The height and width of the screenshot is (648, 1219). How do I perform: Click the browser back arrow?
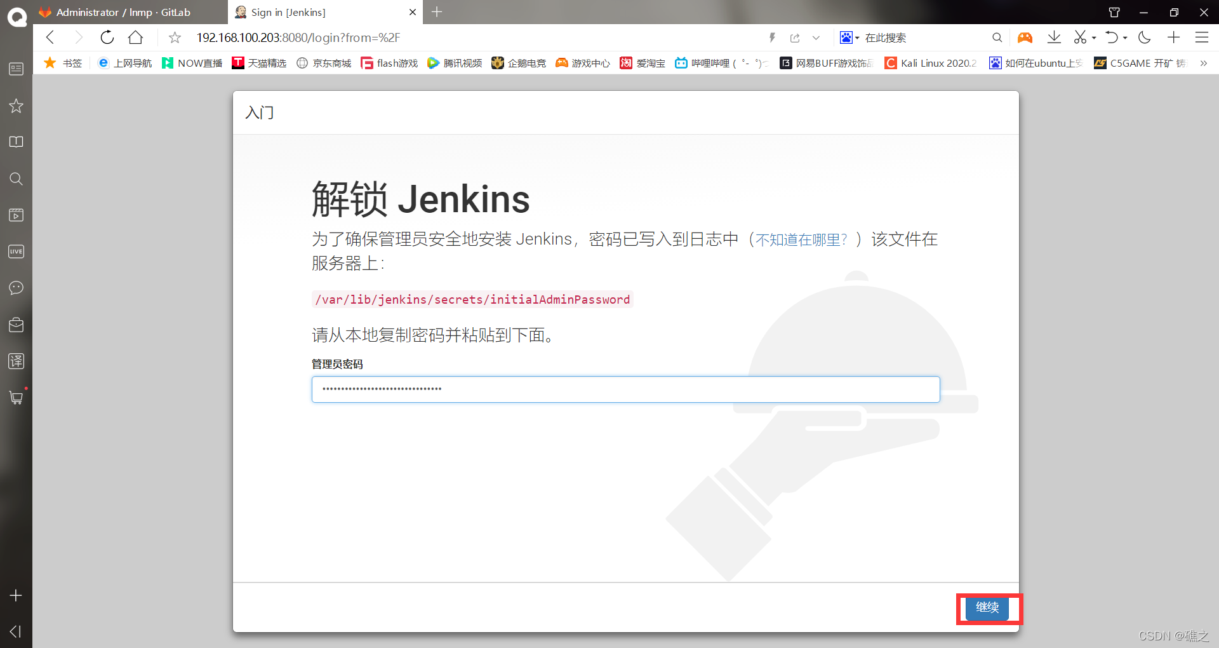tap(51, 37)
